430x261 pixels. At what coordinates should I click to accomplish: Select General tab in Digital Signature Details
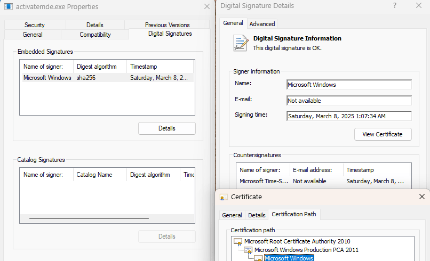233,23
